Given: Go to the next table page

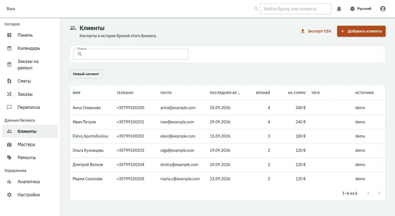Looking at the screenshot, I should coord(379,193).
